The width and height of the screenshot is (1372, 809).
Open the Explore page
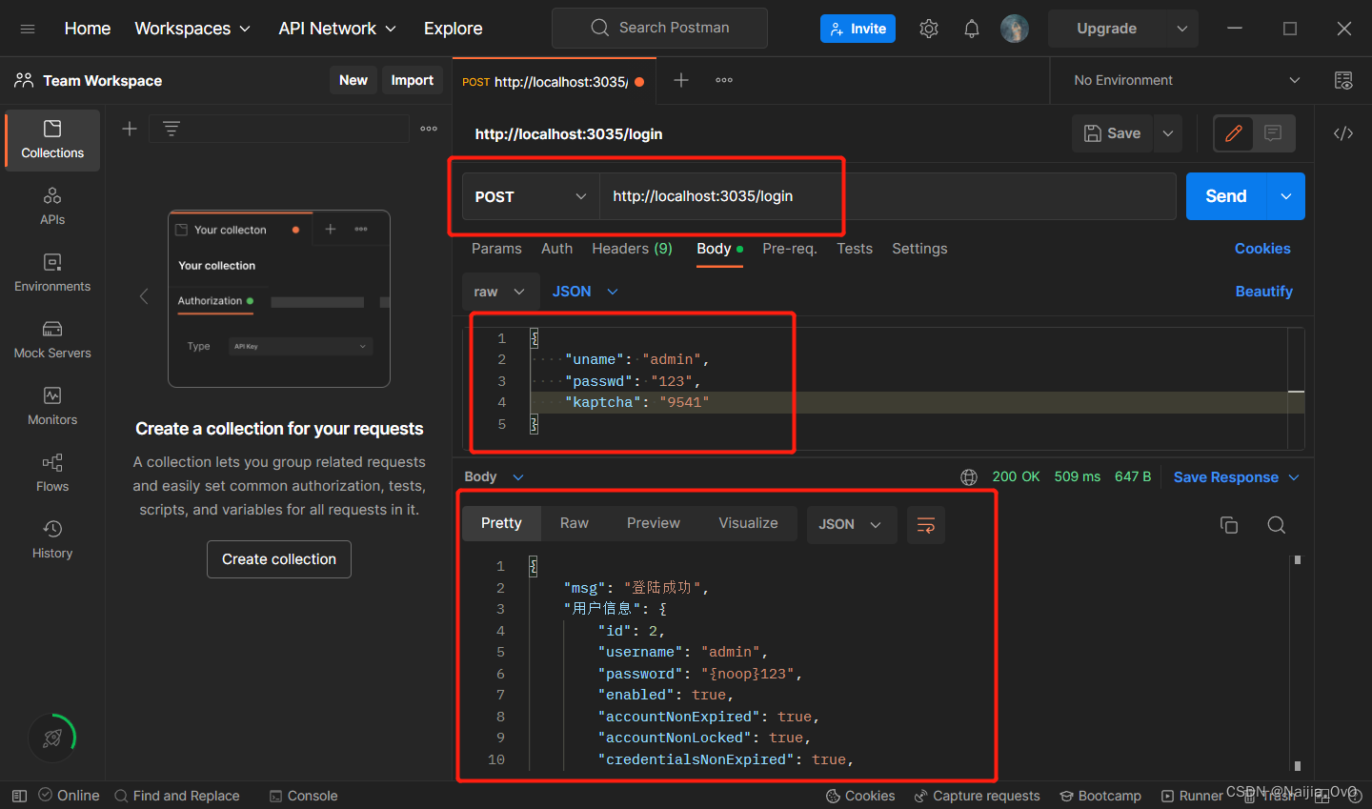[x=454, y=29]
